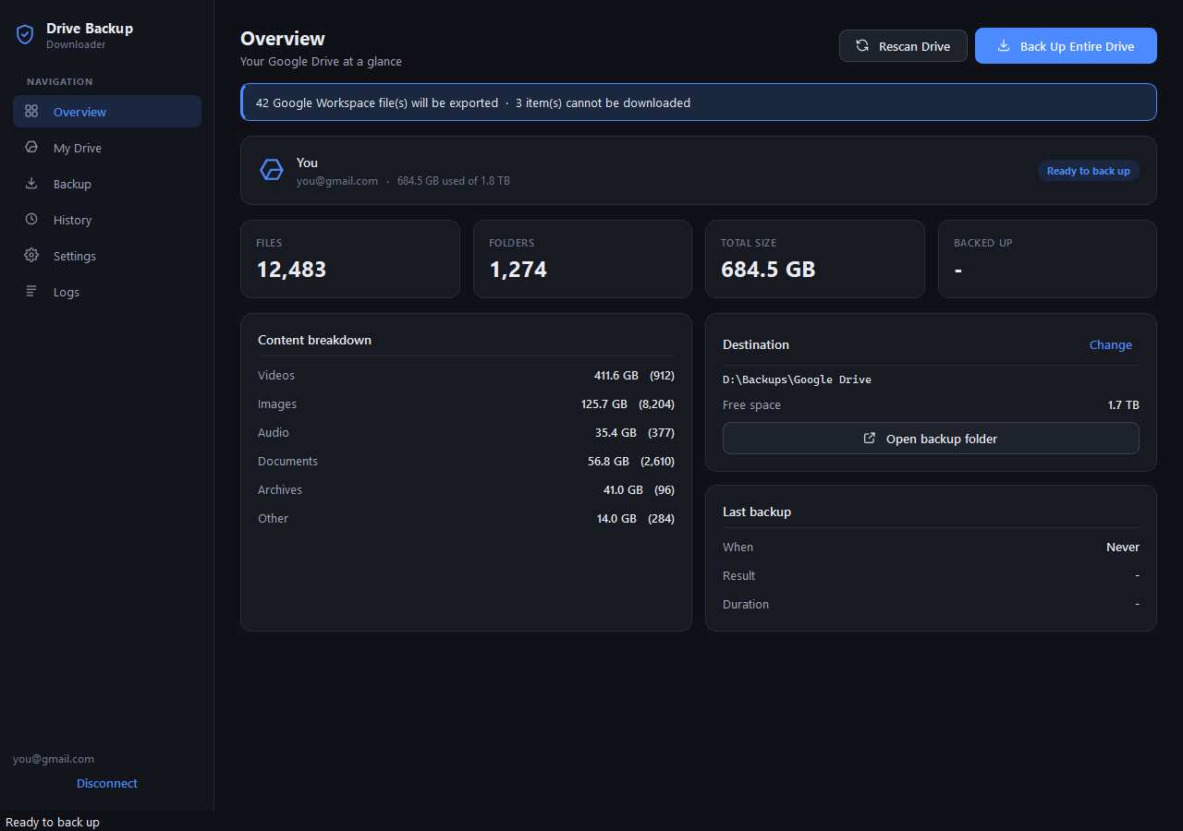Disconnect the Google account
The height and width of the screenshot is (831, 1183).
107,783
